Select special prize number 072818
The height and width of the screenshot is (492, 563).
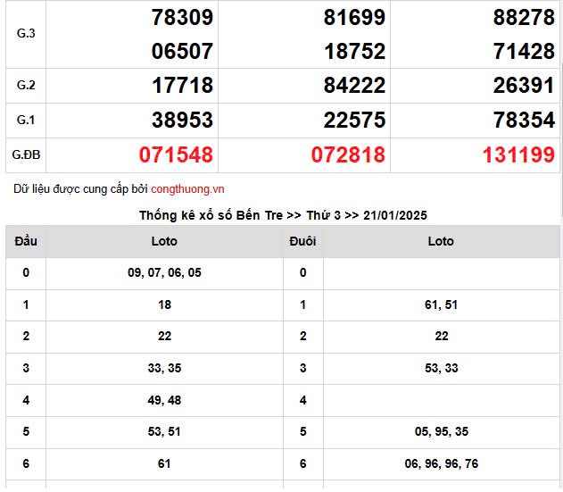click(348, 155)
